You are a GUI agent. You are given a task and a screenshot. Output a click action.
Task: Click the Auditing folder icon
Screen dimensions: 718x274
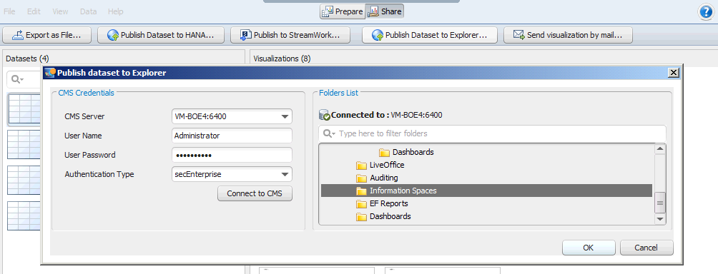(362, 178)
